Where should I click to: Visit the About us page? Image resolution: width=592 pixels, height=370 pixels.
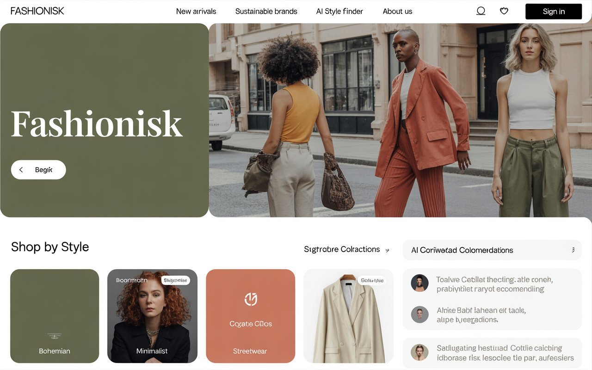397,11
